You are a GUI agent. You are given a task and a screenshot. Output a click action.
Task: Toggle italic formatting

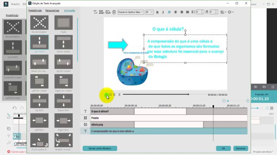click(x=163, y=12)
